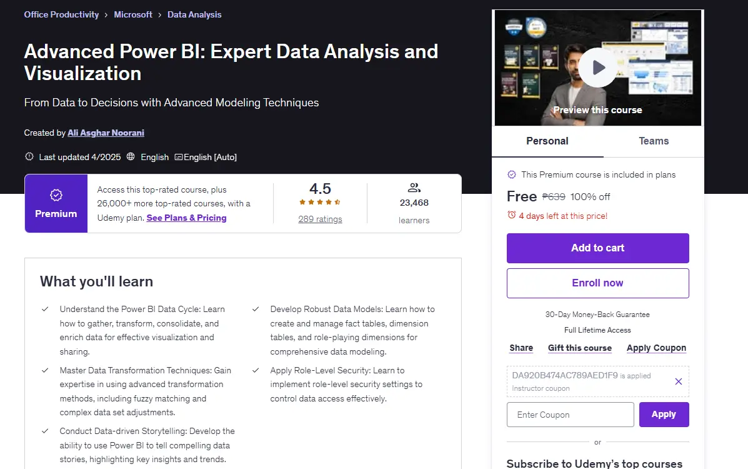Screen dimensions: 748x469
Task: Click the Share button
Action: [521, 348]
